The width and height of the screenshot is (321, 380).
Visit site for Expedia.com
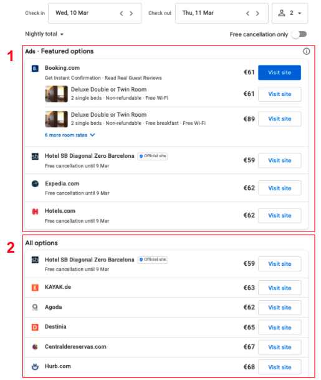[280, 188]
